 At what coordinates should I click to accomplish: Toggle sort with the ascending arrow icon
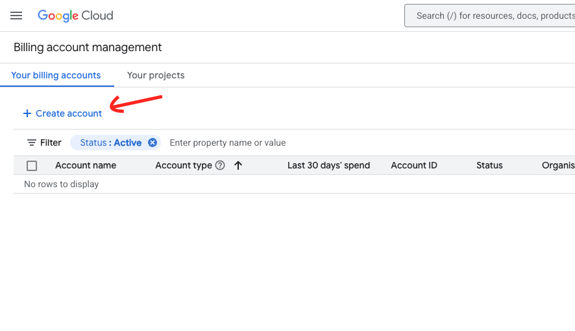click(238, 165)
